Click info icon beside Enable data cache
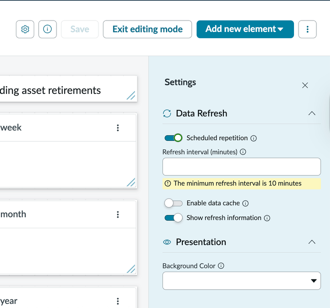The height and width of the screenshot is (308, 330). click(246, 204)
